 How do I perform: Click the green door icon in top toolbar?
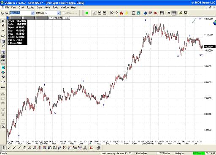pyautogui.click(x=138, y=13)
